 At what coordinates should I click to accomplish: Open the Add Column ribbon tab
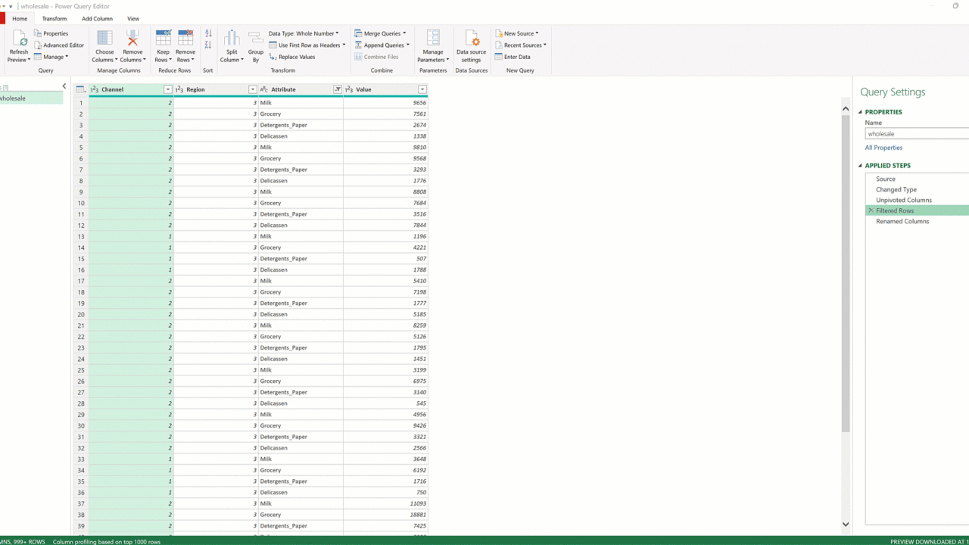(97, 18)
